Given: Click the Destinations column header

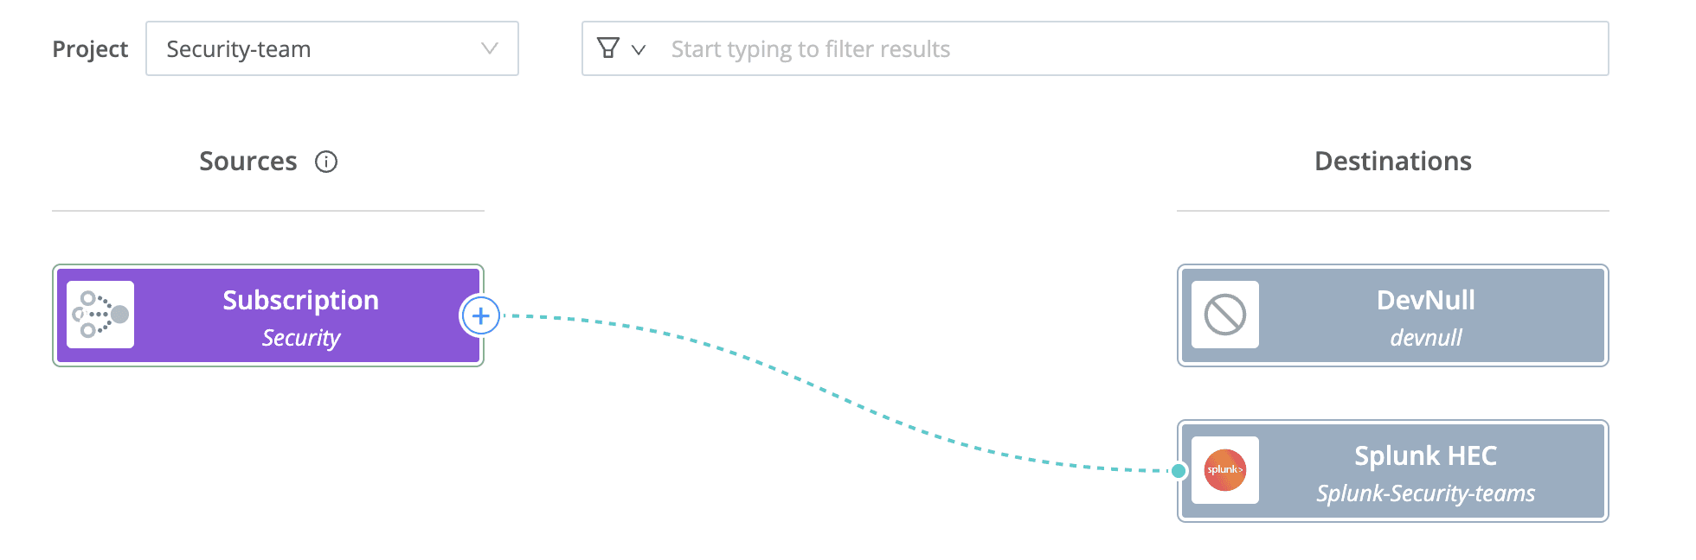Looking at the screenshot, I should tap(1393, 162).
